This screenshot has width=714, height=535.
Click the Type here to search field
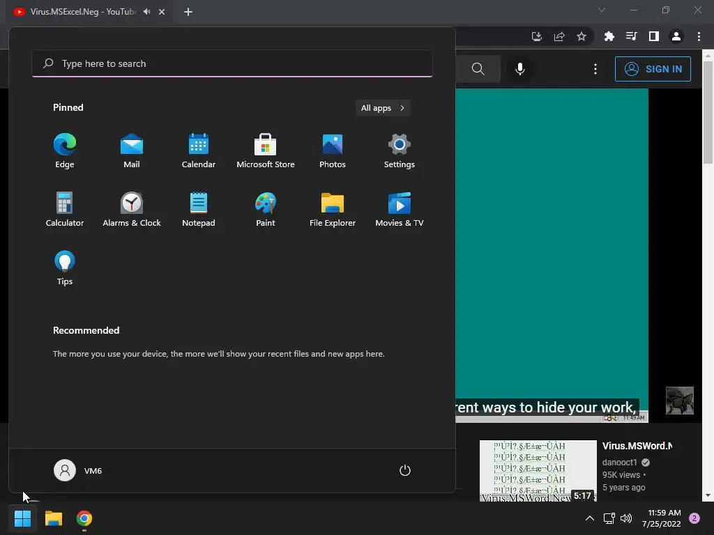[x=232, y=63]
